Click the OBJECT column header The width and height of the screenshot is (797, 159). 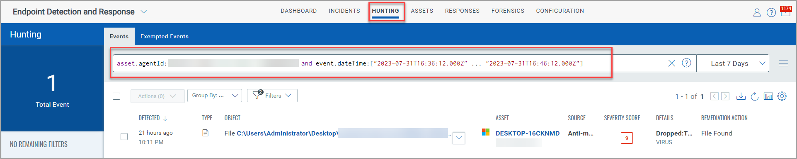coord(233,118)
